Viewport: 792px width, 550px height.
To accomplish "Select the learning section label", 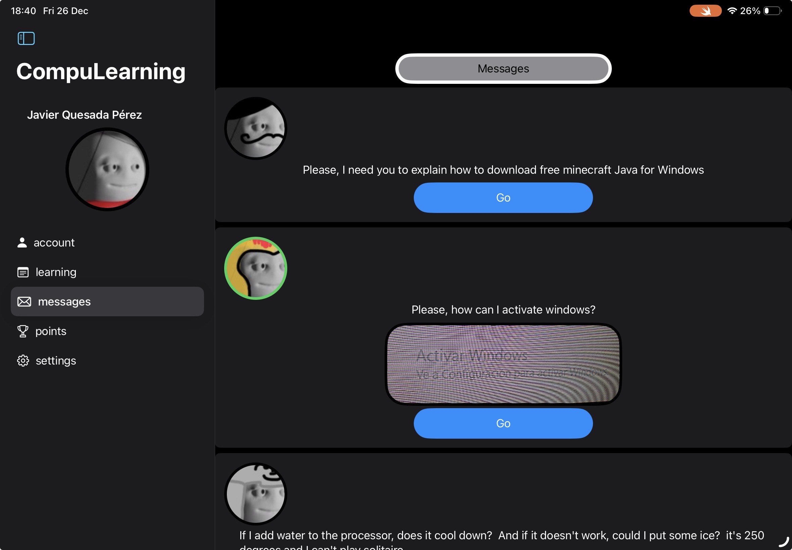I will coord(56,272).
